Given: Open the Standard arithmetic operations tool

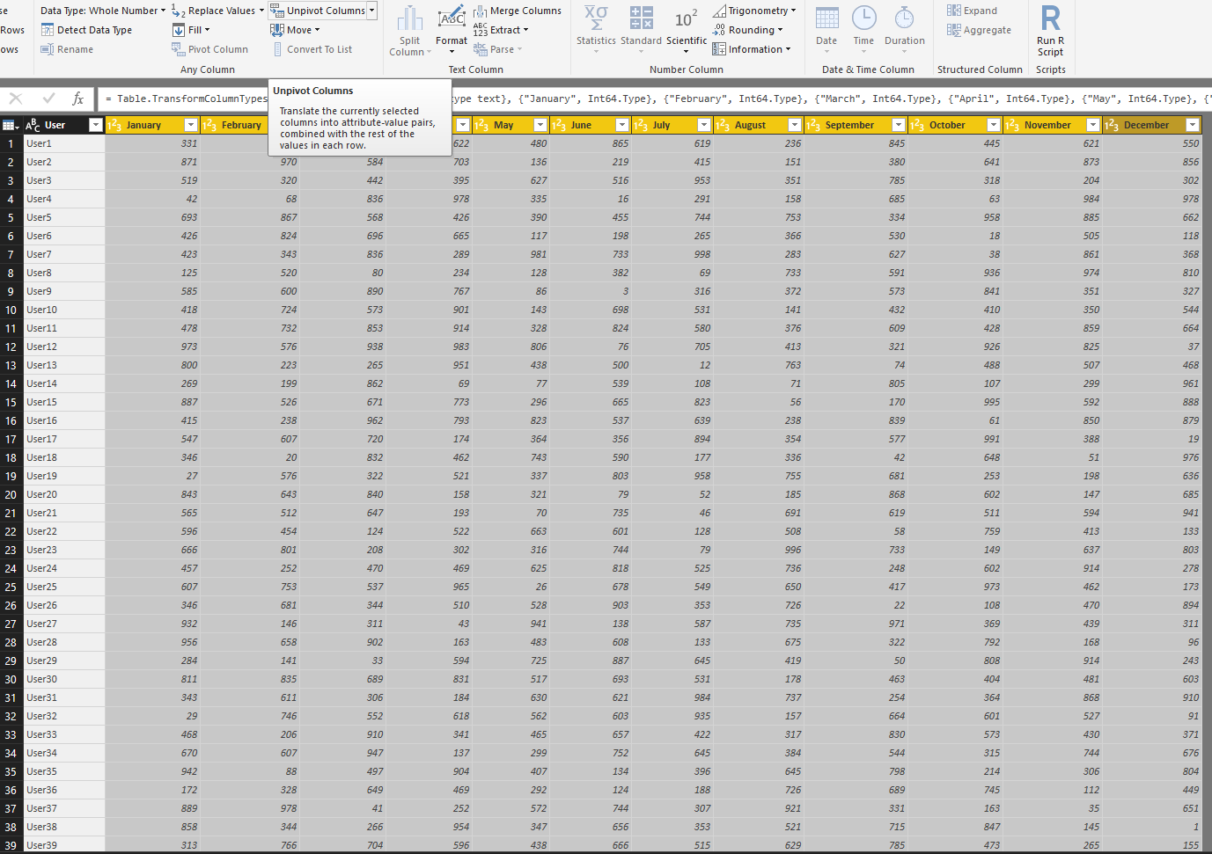Looking at the screenshot, I should click(x=641, y=30).
